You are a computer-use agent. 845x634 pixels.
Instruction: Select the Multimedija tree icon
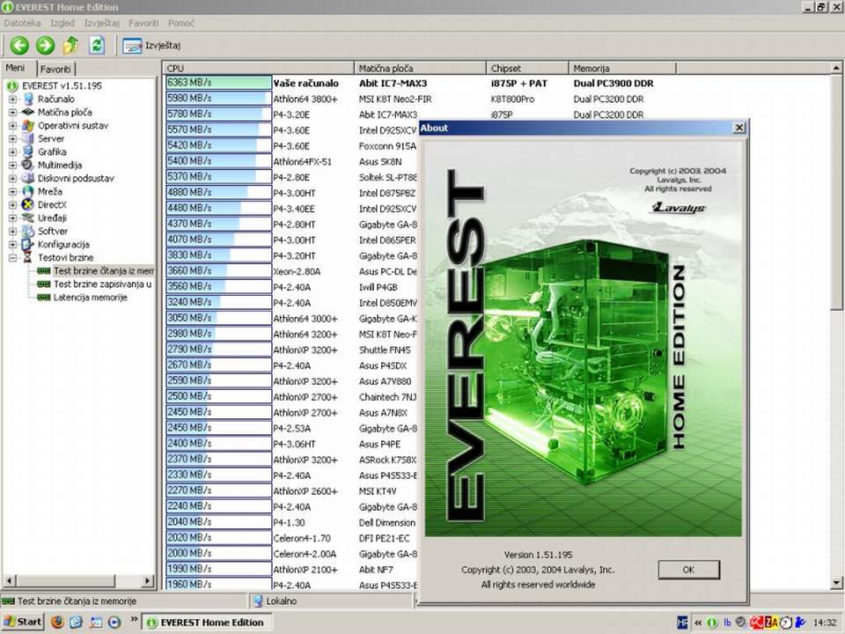[28, 165]
